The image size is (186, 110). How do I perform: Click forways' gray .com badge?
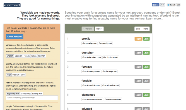(x=138, y=67)
